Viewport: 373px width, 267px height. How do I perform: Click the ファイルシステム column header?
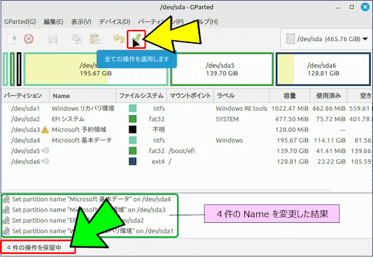pos(140,96)
